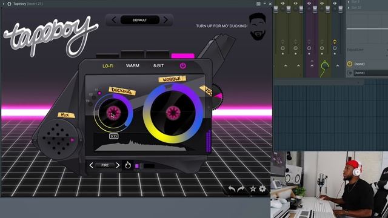Viewport: 388px width, 218px height.
Task: Click the WOBBLE tape label
Action: 172,79
